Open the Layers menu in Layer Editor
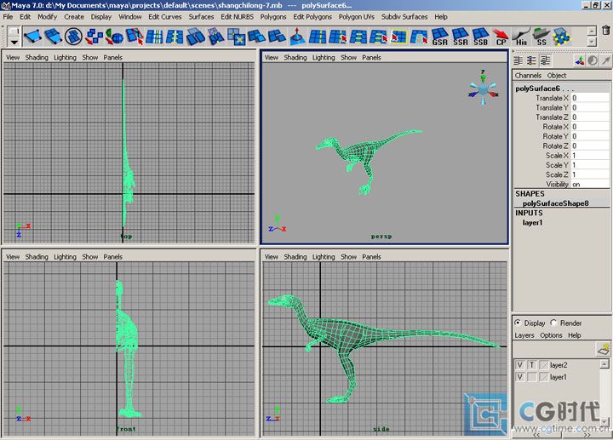Image resolution: width=613 pixels, height=440 pixels. (x=524, y=335)
